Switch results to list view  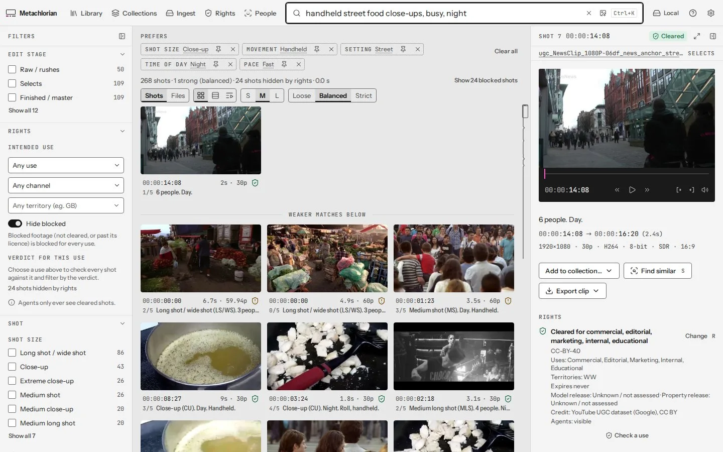click(x=215, y=95)
